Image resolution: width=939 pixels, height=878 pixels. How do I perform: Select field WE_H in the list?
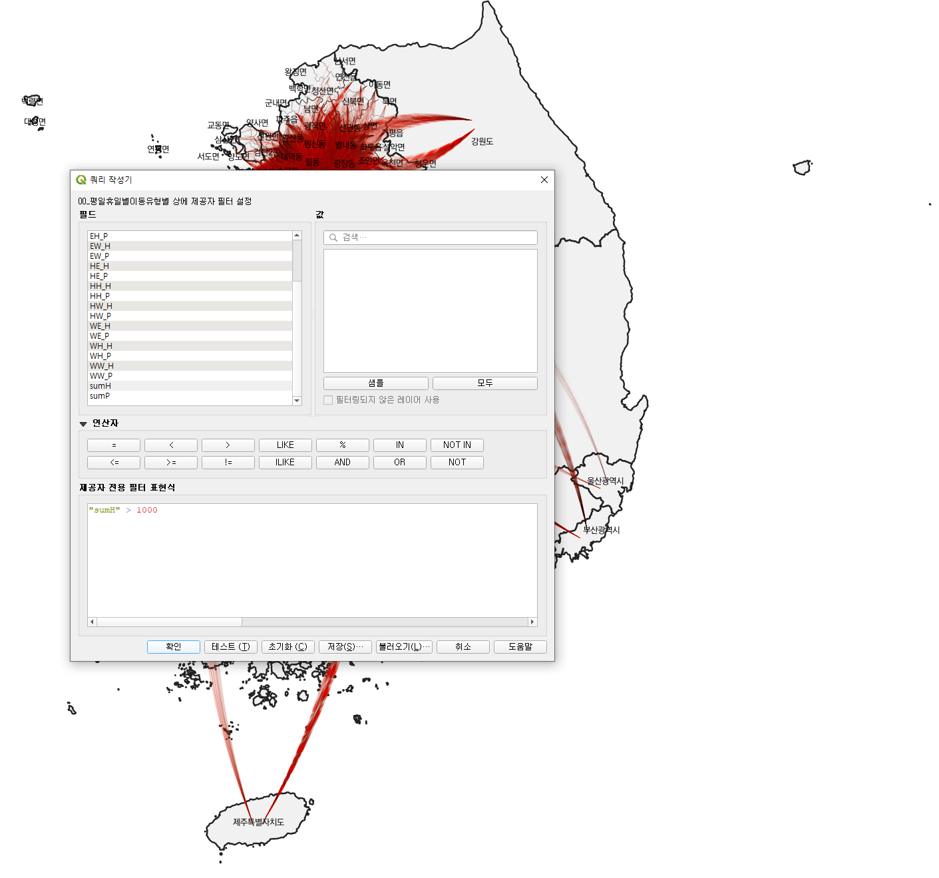coord(190,326)
